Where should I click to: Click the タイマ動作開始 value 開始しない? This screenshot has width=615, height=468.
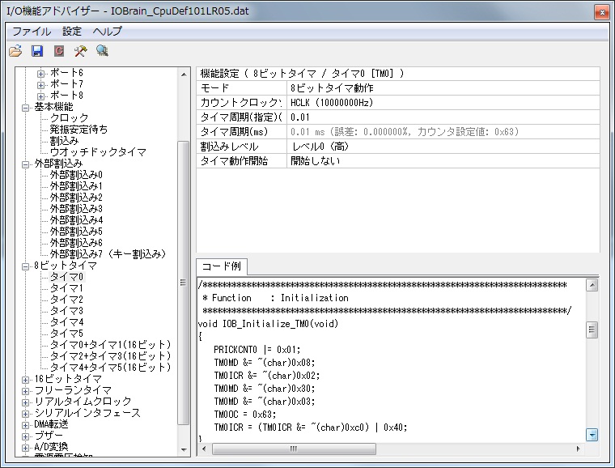[x=443, y=161]
